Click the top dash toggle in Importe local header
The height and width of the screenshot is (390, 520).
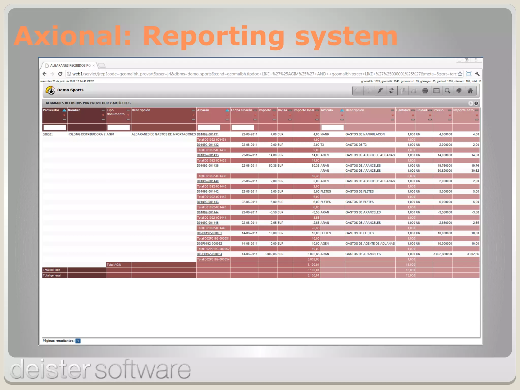tap(317, 110)
